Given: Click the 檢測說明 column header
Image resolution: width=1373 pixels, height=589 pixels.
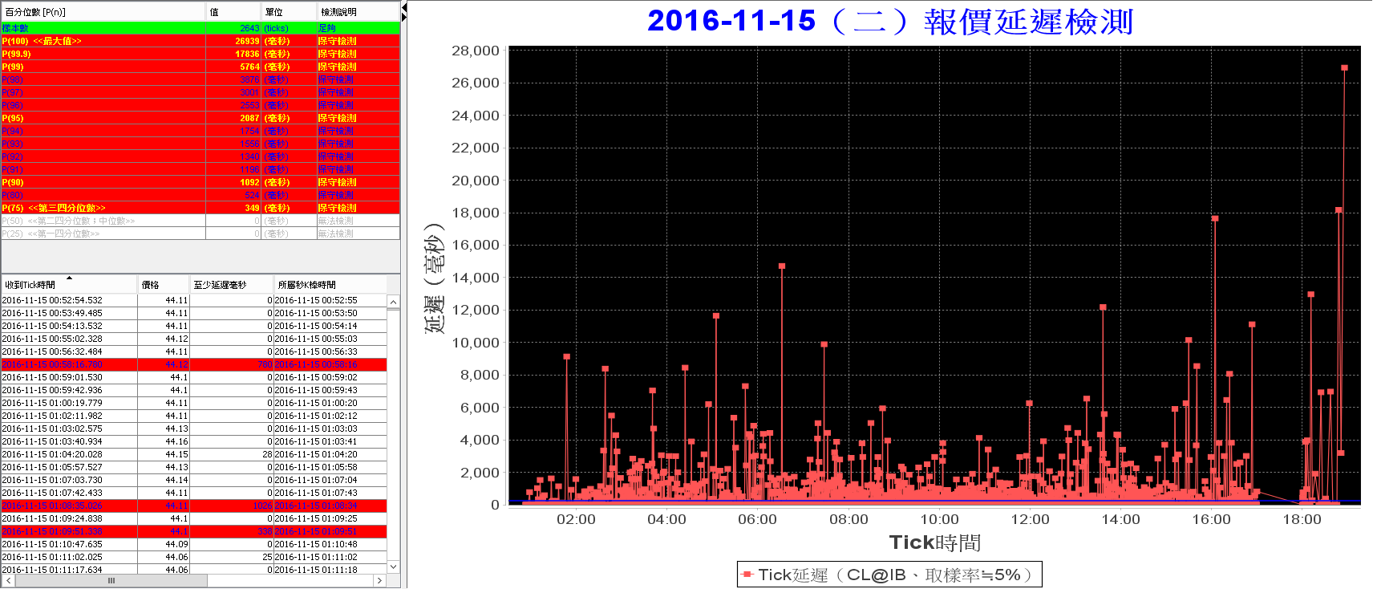Looking at the screenshot, I should pos(358,12).
